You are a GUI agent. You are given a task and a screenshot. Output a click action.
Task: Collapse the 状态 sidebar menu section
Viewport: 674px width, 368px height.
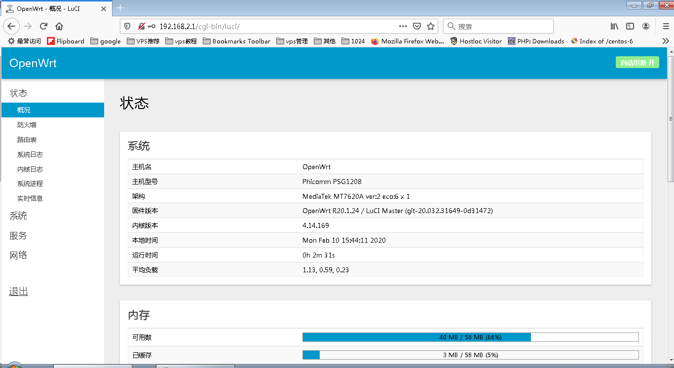point(19,93)
